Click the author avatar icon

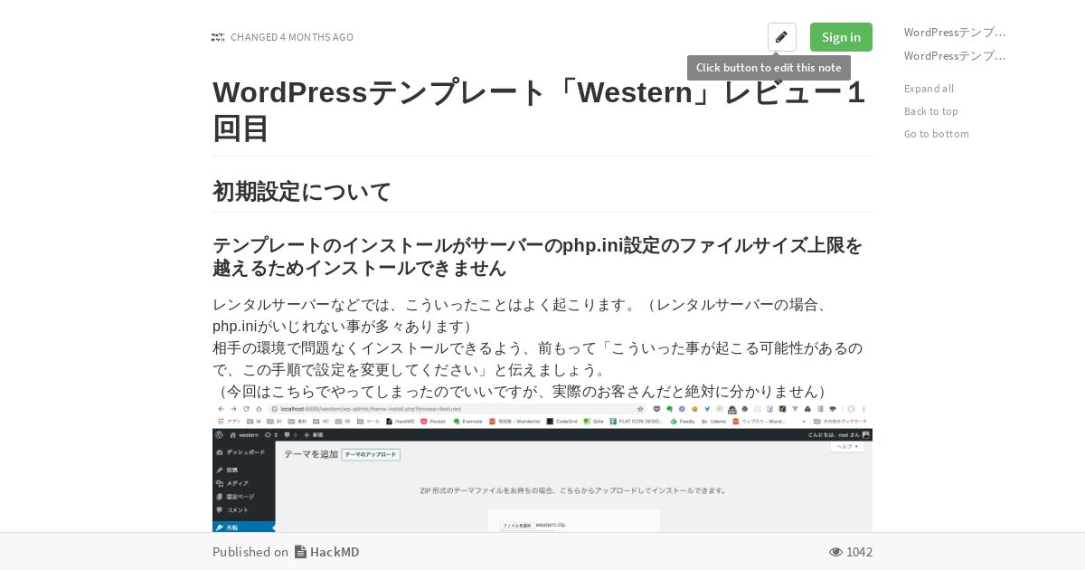pos(218,37)
